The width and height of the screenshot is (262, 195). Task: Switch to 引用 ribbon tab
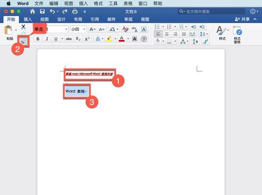tap(95, 19)
